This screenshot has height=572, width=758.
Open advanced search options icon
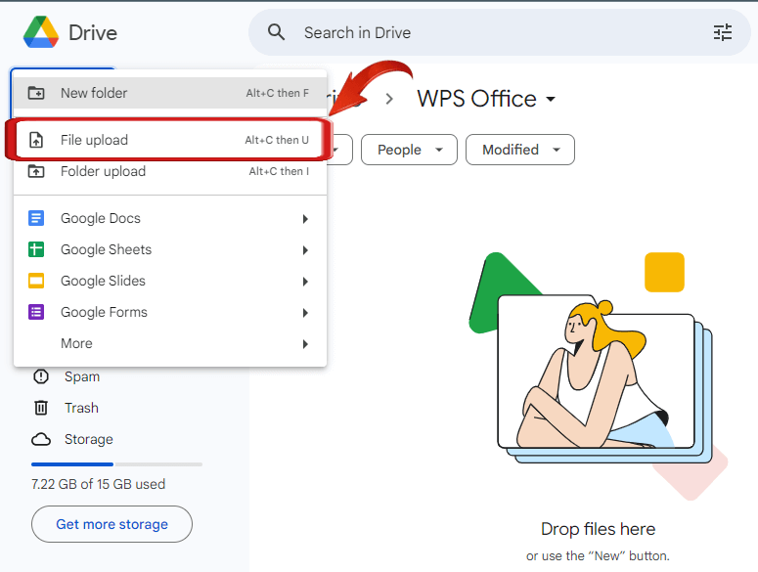pos(723,32)
